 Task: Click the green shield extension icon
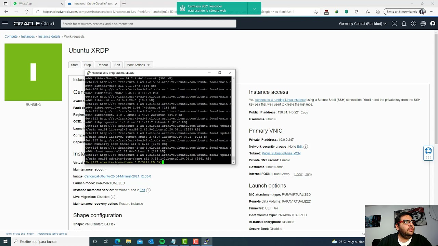[346, 12]
